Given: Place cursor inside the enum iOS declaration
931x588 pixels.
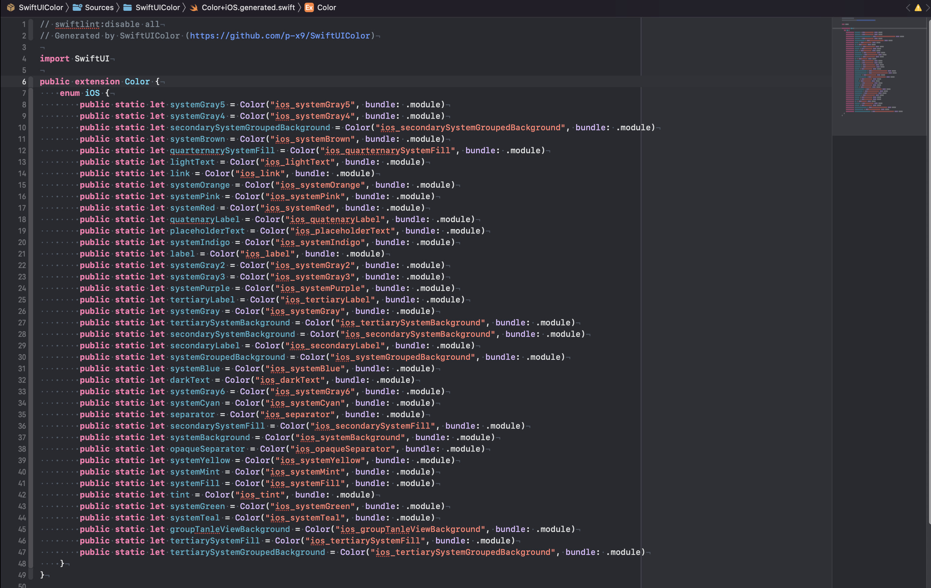Looking at the screenshot, I should [80, 93].
